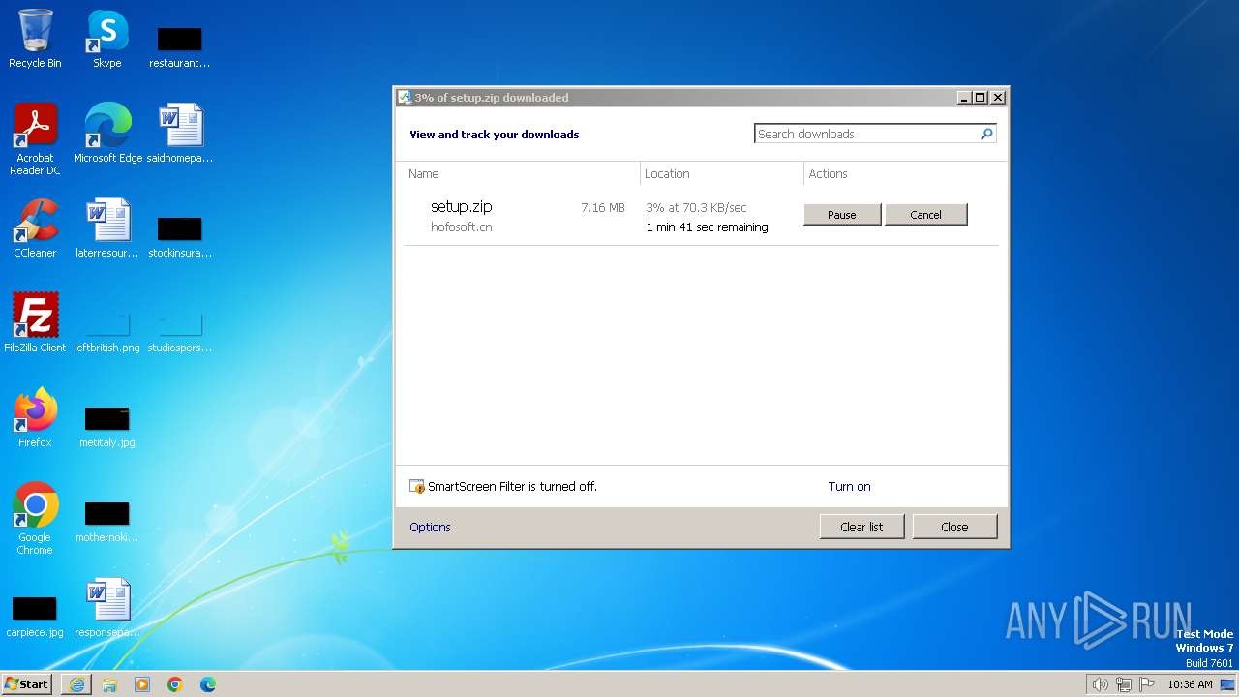Click the network tray icon

1123,684
